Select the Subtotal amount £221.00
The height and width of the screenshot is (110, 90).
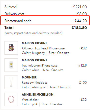(80, 7)
